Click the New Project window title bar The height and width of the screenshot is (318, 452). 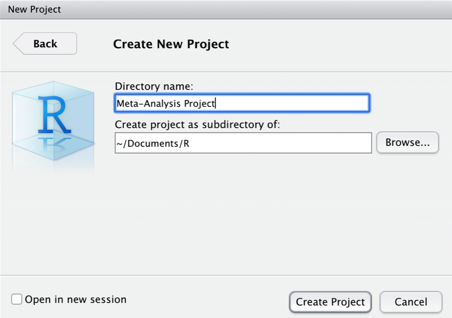(x=226, y=9)
